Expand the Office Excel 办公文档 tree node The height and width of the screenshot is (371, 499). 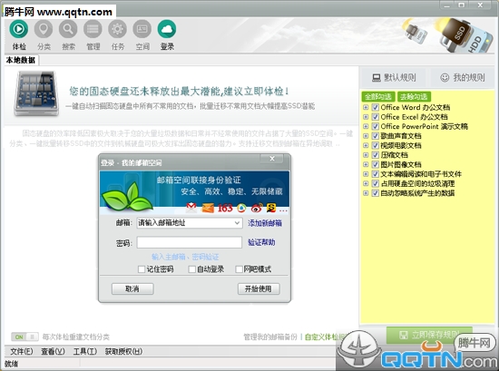tap(366, 117)
